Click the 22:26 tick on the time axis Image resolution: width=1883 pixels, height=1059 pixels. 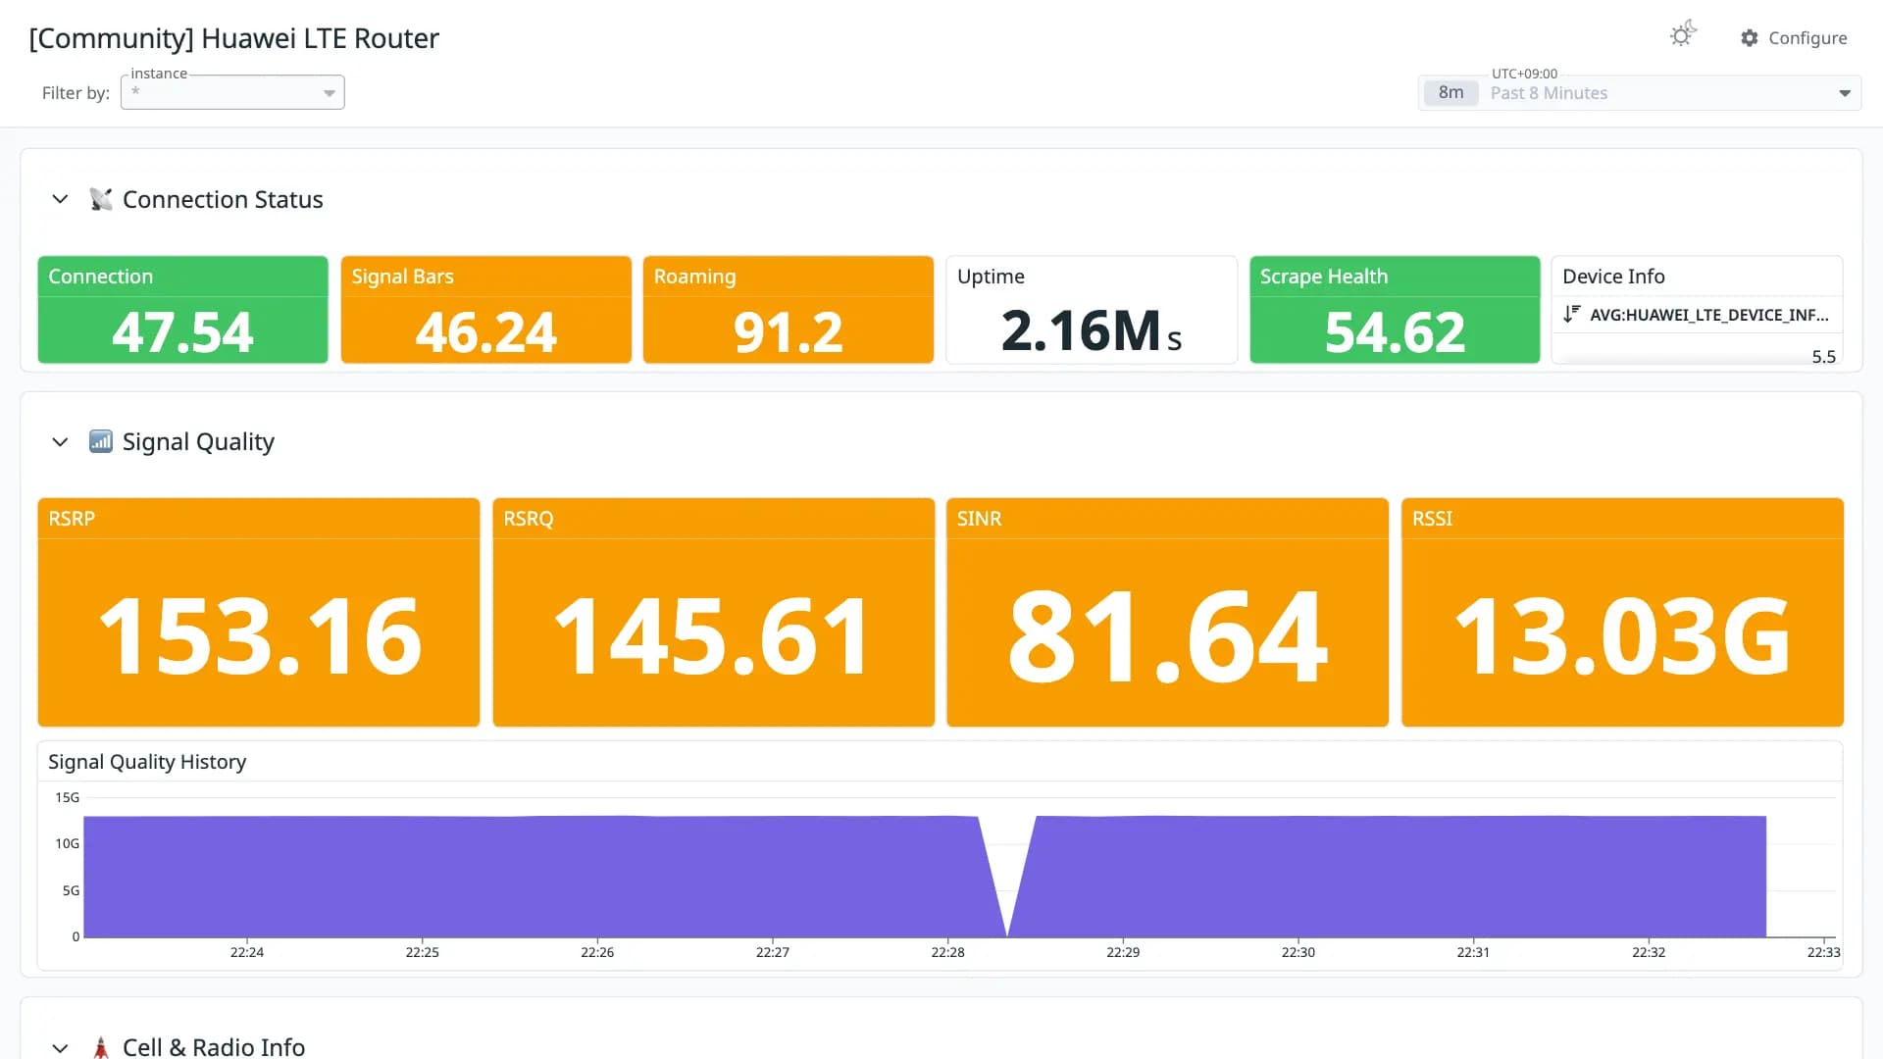pos(597,952)
